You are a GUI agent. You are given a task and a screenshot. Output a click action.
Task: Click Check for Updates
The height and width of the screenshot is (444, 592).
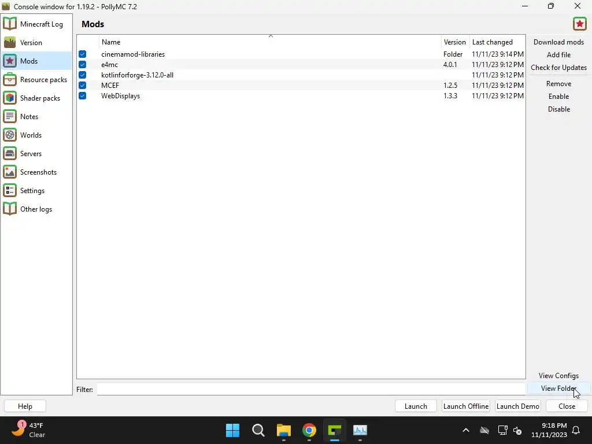558,68
